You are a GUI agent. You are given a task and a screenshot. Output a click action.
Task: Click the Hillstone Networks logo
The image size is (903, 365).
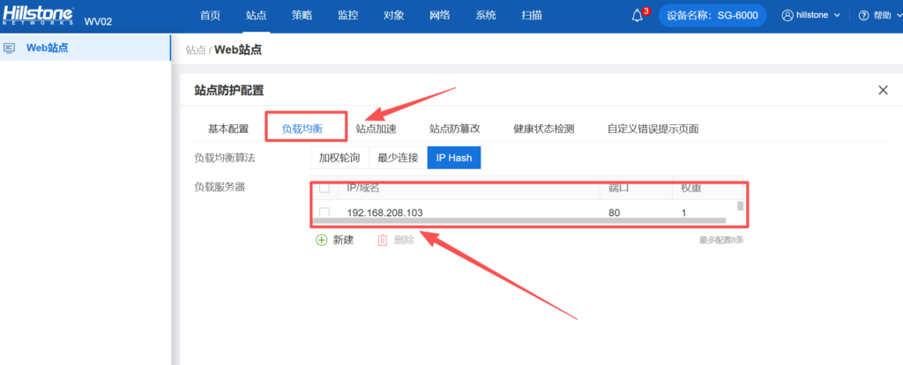click(39, 16)
